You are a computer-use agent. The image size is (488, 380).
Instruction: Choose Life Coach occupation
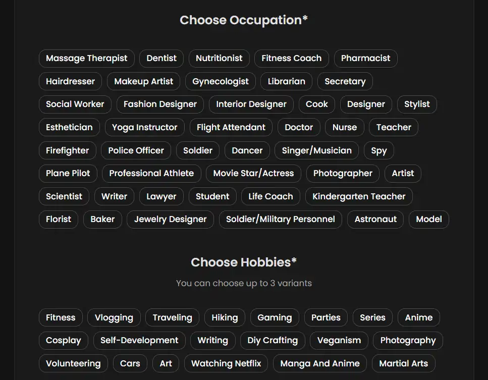pos(270,196)
